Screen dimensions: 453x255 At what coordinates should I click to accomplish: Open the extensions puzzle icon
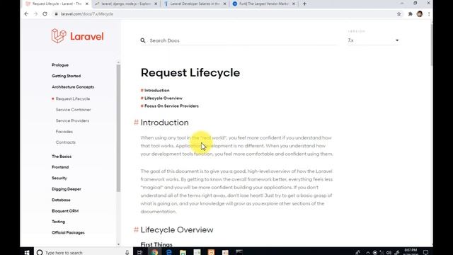[x=411, y=14]
